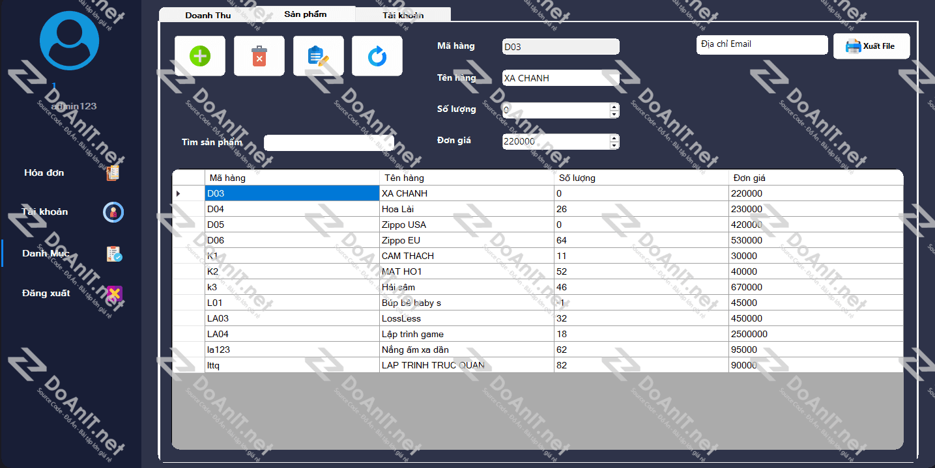Select the LA04 code cell

[x=292, y=334]
